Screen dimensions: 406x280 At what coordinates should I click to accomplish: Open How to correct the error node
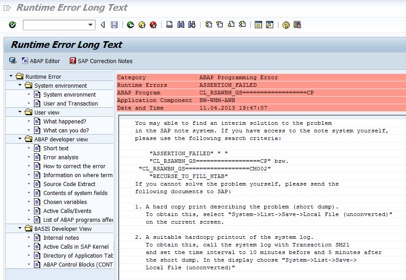click(x=74, y=166)
